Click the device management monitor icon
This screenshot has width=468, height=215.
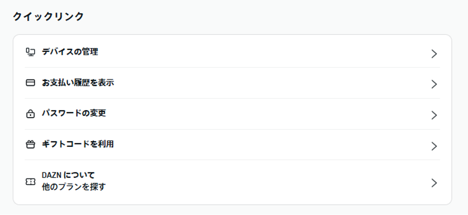tap(30, 52)
